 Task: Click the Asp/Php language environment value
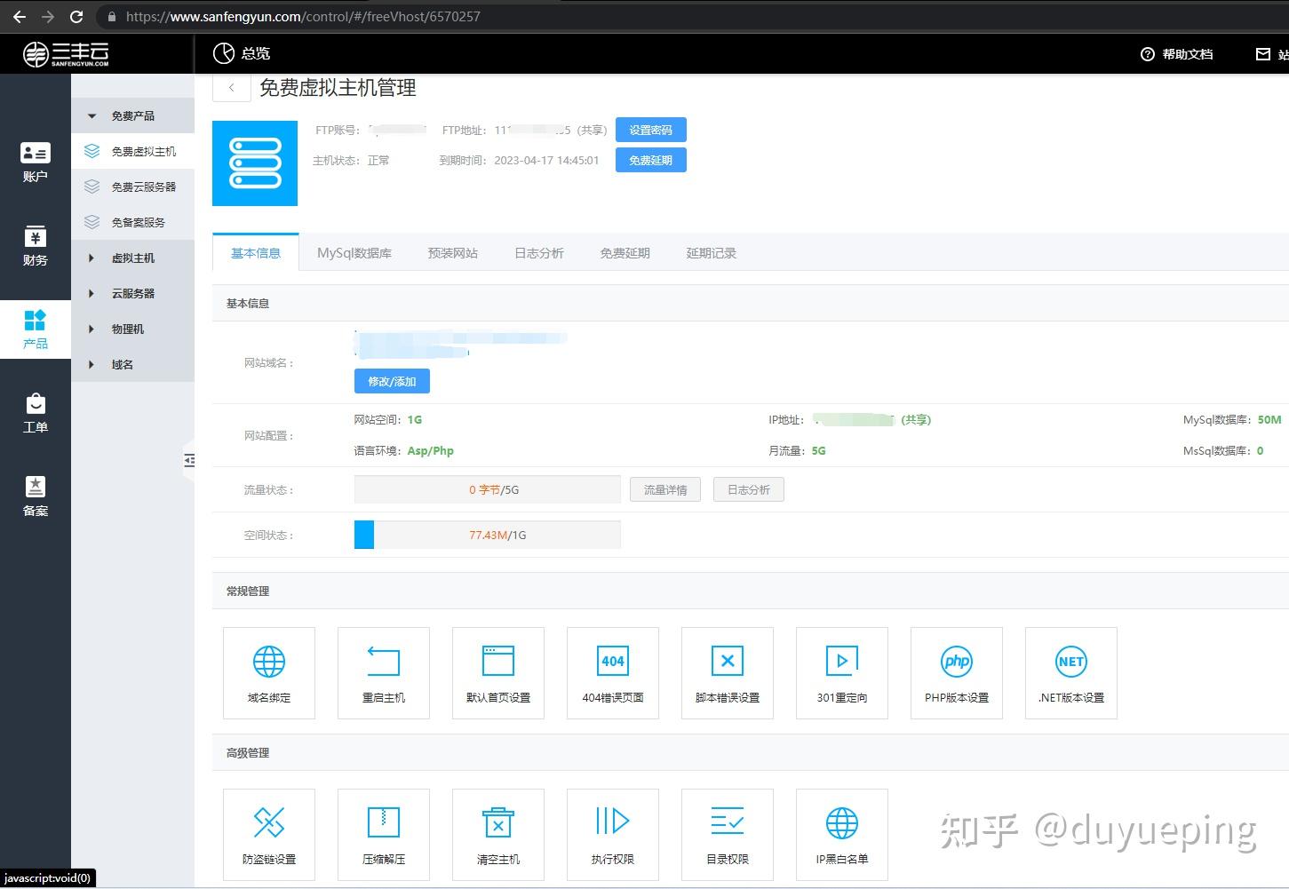tap(431, 451)
